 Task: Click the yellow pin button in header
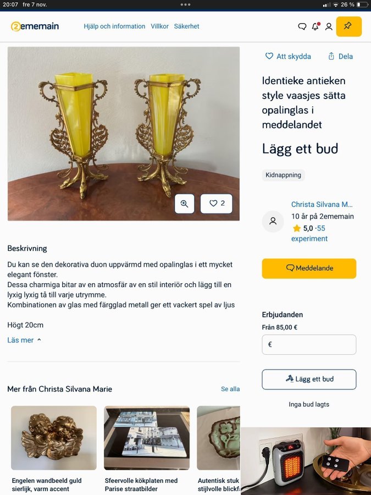[348, 26]
